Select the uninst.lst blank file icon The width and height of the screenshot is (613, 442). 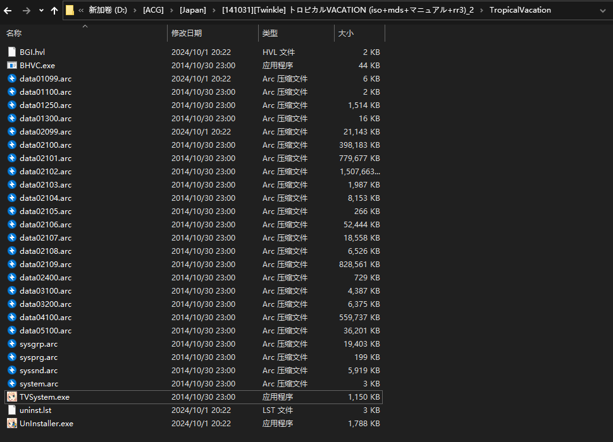coord(12,410)
